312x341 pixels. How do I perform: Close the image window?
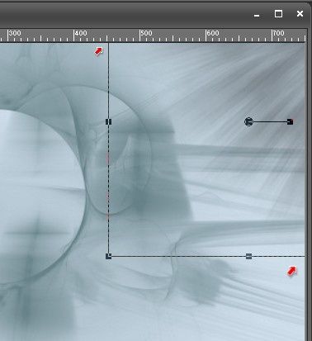[x=300, y=14]
